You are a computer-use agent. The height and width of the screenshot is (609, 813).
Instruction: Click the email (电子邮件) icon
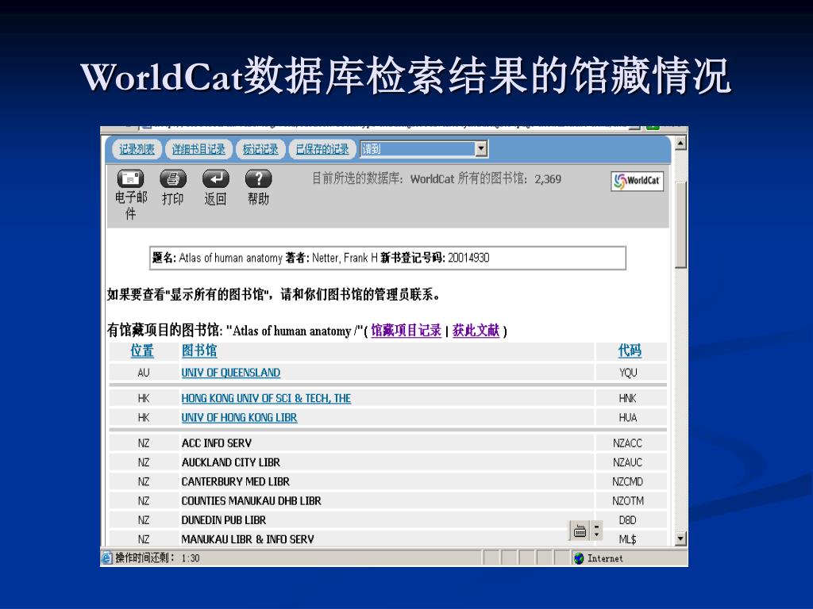click(130, 178)
